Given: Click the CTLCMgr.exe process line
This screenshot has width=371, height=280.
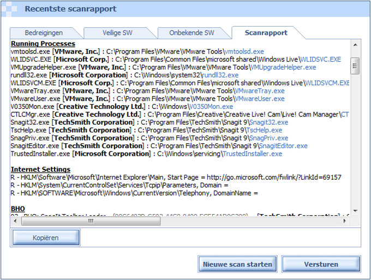Looking at the screenshot, I should [180, 114].
